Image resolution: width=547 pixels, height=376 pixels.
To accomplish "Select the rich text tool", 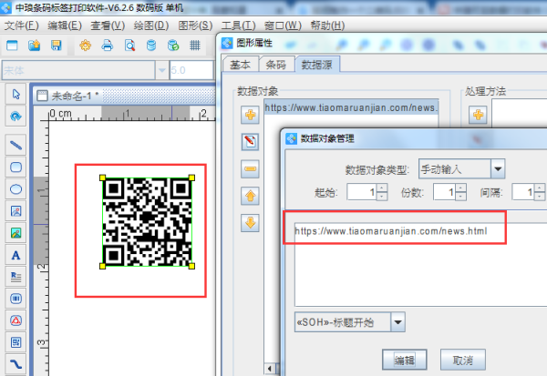I will tap(15, 277).
